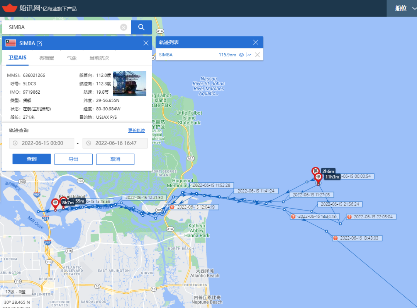
Task: Click the ship photo thumbnail
Action: click(x=129, y=83)
